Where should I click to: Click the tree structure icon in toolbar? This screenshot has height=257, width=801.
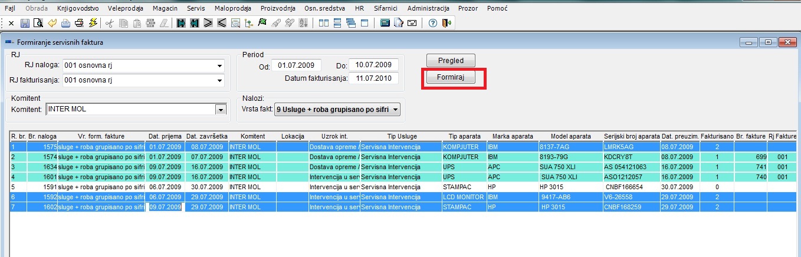click(249, 24)
